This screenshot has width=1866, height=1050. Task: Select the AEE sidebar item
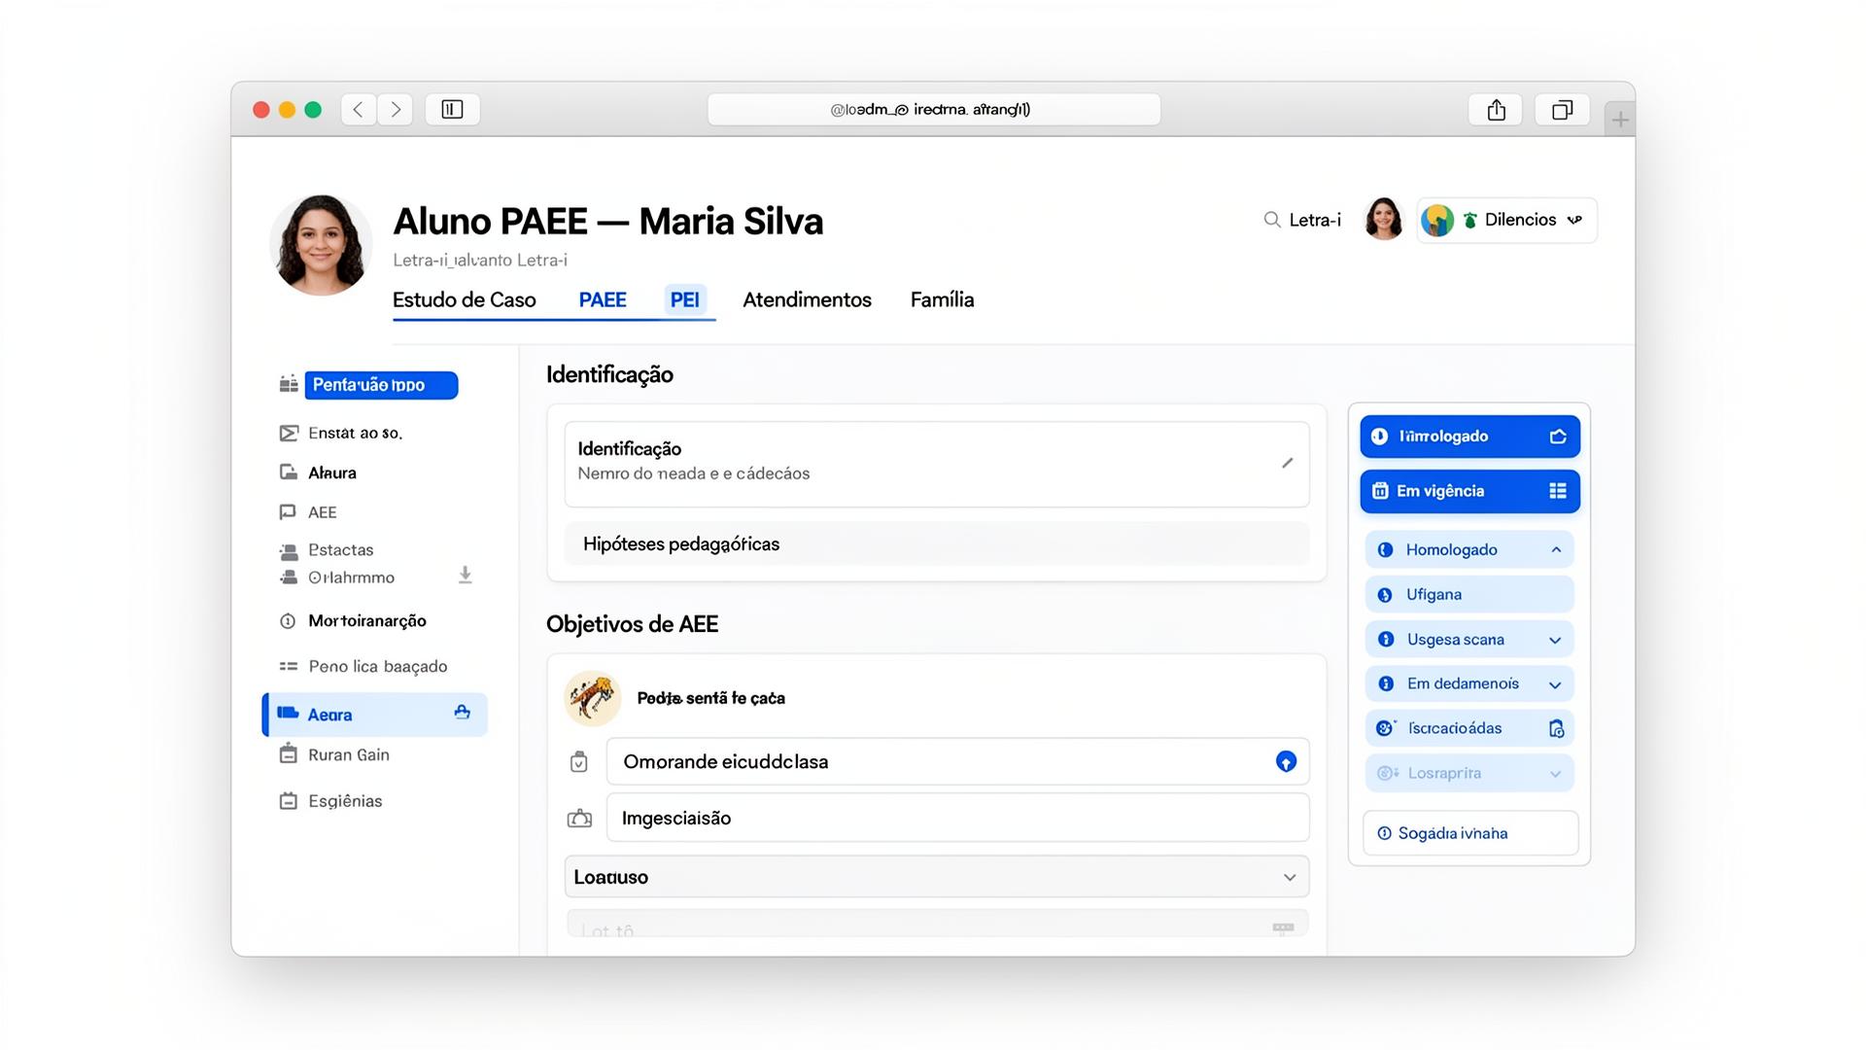click(322, 512)
